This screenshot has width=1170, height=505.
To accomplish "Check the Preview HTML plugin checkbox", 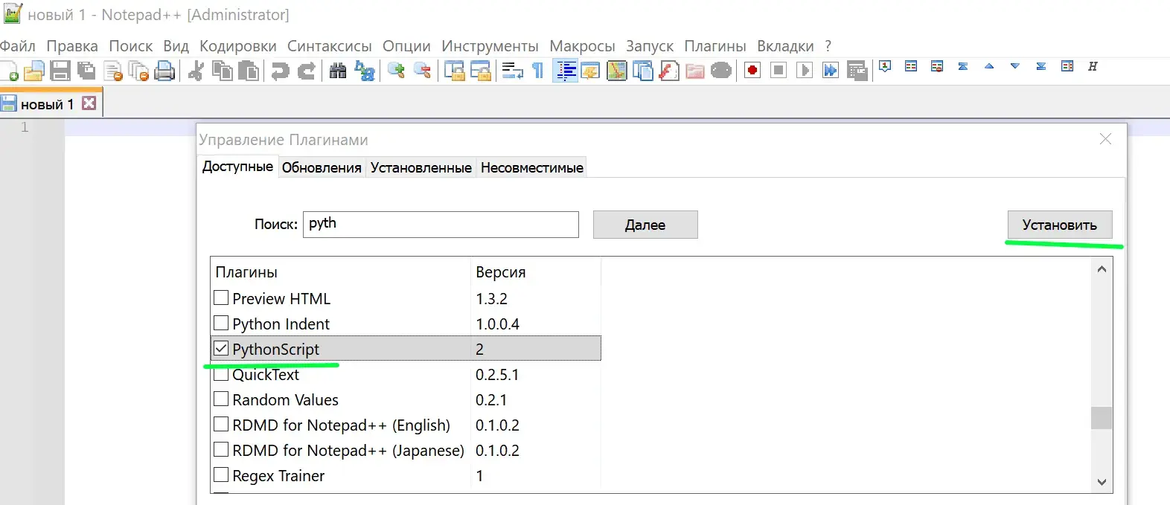I will pos(221,298).
